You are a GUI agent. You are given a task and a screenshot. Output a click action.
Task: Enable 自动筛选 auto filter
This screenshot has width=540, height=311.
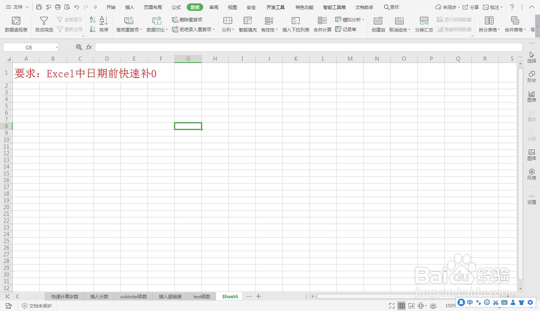[44, 24]
